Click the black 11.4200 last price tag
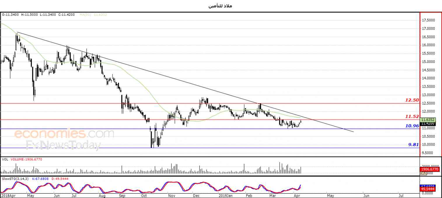 click(x=428, y=124)
